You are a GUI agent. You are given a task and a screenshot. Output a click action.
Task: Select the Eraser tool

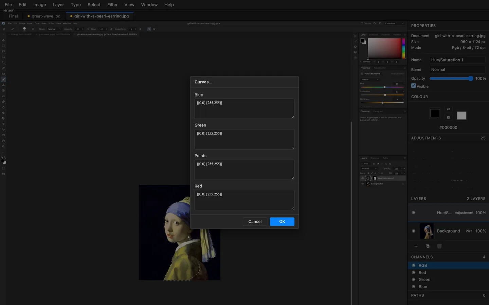pyautogui.click(x=3, y=96)
